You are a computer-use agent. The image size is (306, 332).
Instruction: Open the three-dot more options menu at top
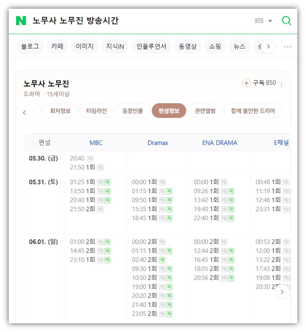(288, 47)
